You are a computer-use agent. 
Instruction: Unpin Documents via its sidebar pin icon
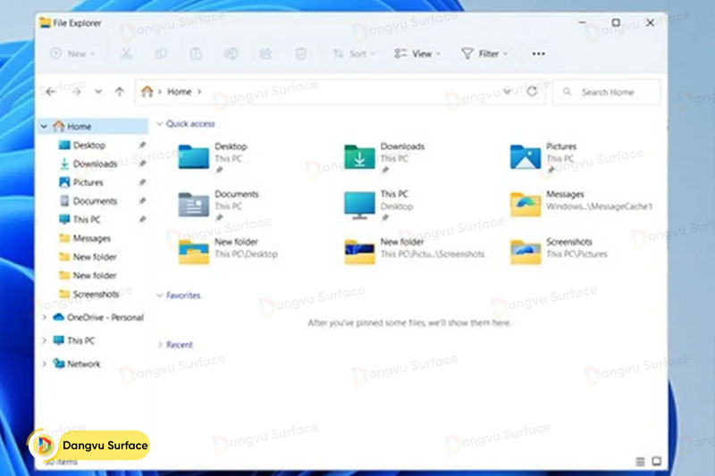click(x=142, y=201)
